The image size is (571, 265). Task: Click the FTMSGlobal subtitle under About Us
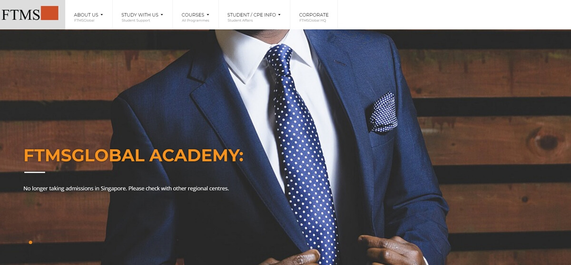tap(84, 21)
